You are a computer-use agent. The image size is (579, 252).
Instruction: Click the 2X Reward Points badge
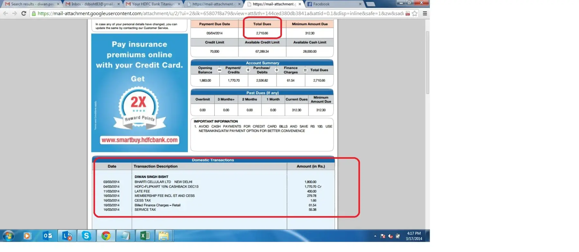pos(139,108)
